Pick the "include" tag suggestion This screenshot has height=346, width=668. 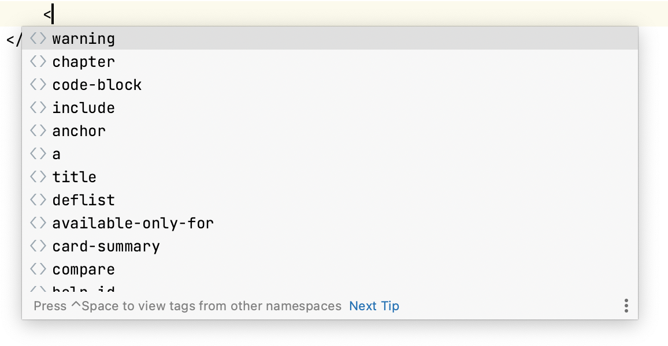tap(83, 107)
